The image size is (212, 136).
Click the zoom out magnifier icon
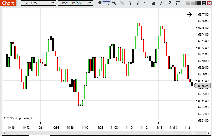pos(122,3)
